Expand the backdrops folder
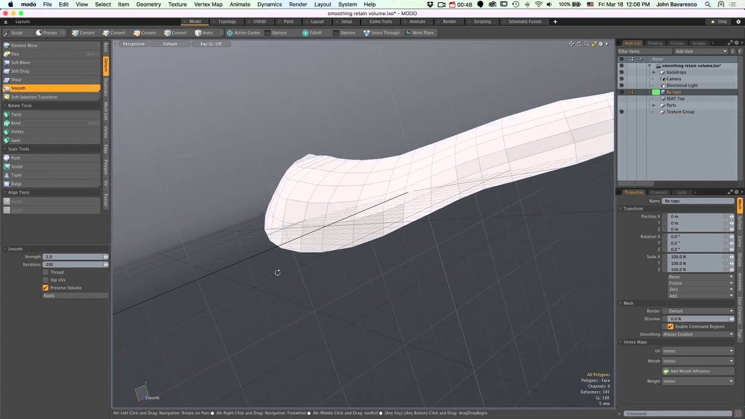Screen dimensions: 745x419 click(x=654, y=72)
